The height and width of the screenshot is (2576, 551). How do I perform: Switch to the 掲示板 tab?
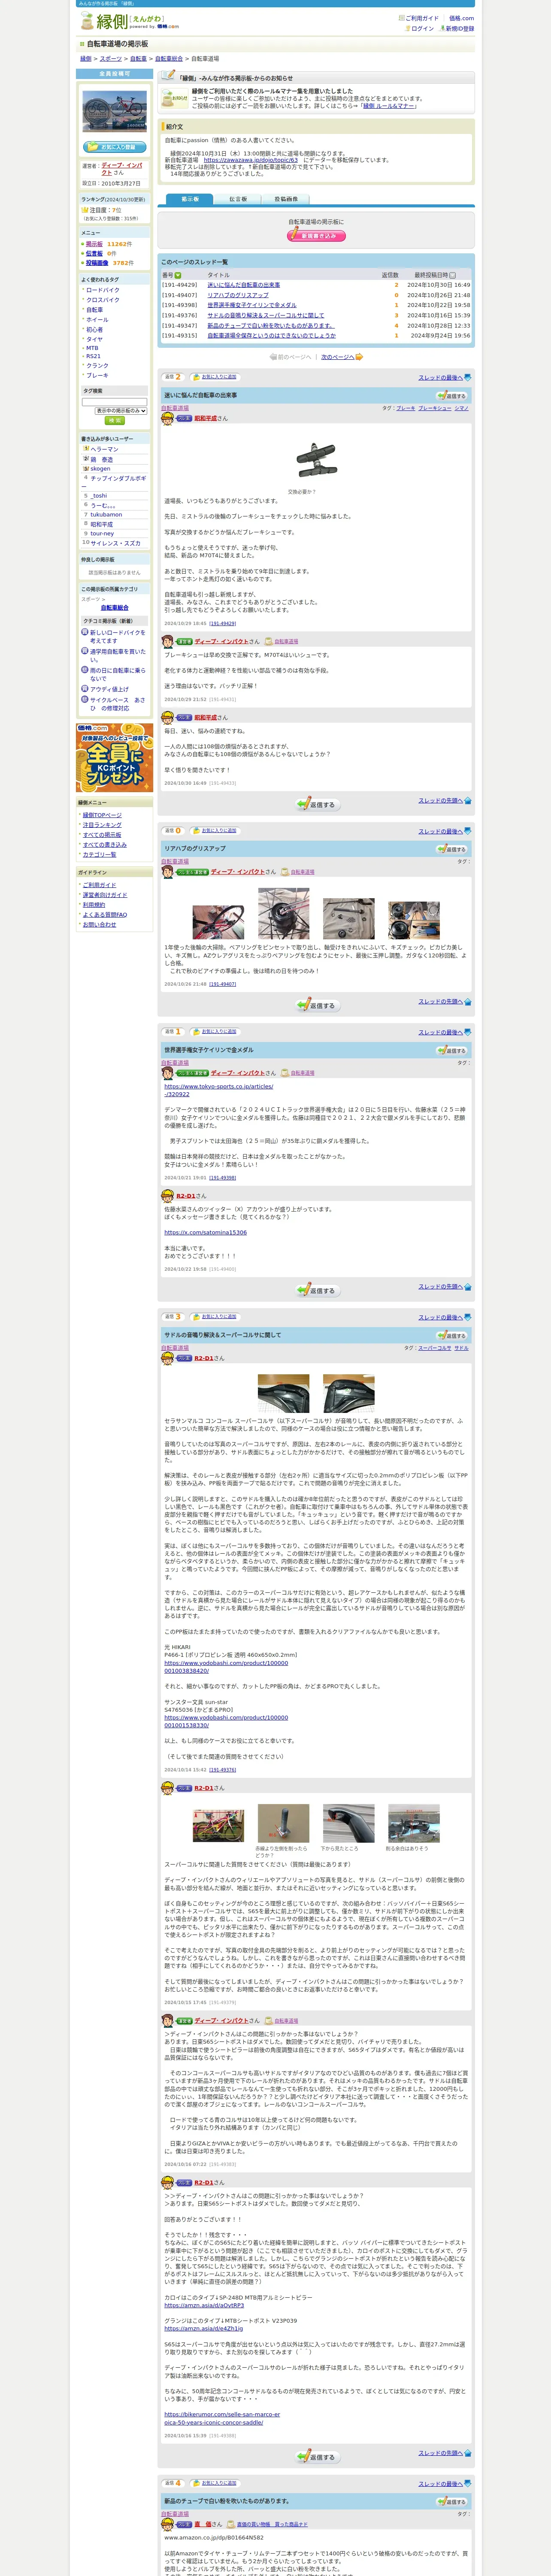coord(190,199)
